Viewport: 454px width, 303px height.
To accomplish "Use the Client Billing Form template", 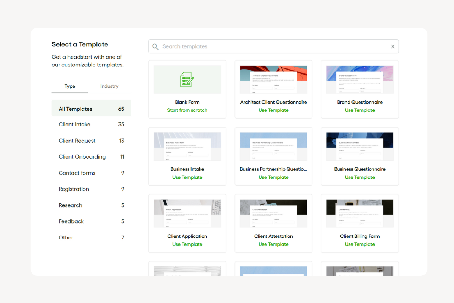I will click(x=360, y=244).
